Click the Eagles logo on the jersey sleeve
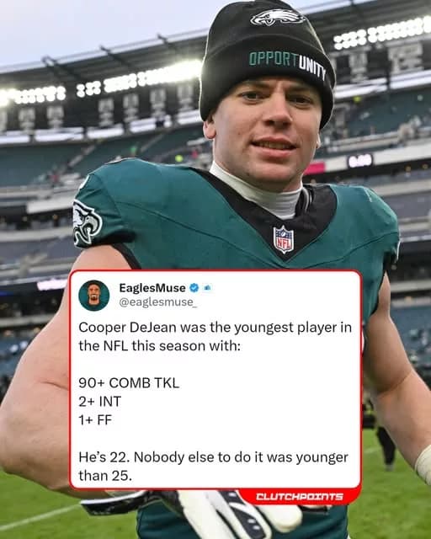Viewport: 431px width, 539px height. point(86,223)
